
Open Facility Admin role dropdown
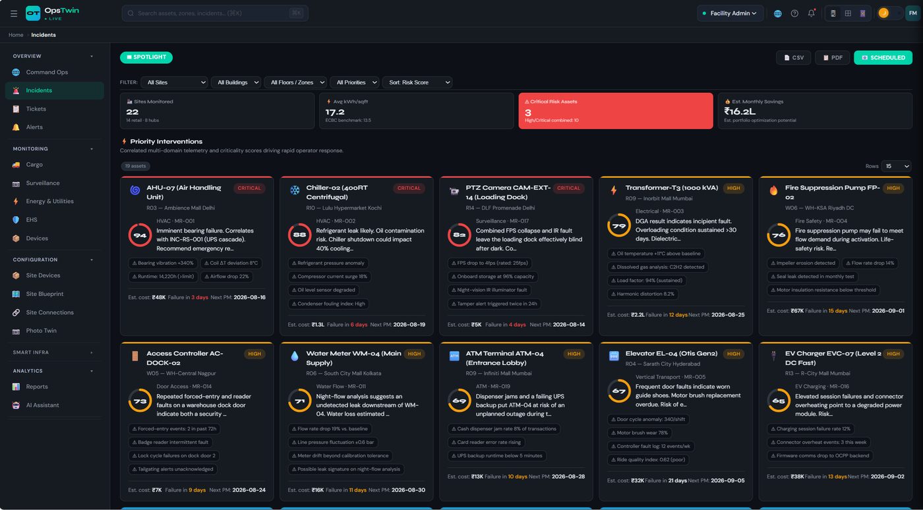(x=730, y=13)
